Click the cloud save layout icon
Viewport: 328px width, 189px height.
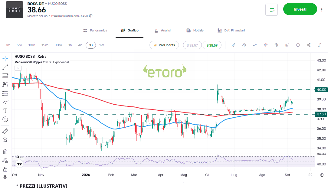tap(244, 45)
